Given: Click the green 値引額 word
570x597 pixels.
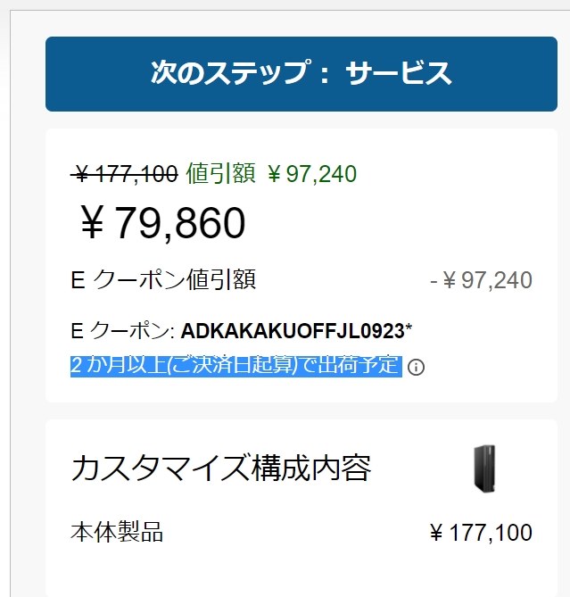Looking at the screenshot, I should click(220, 174).
